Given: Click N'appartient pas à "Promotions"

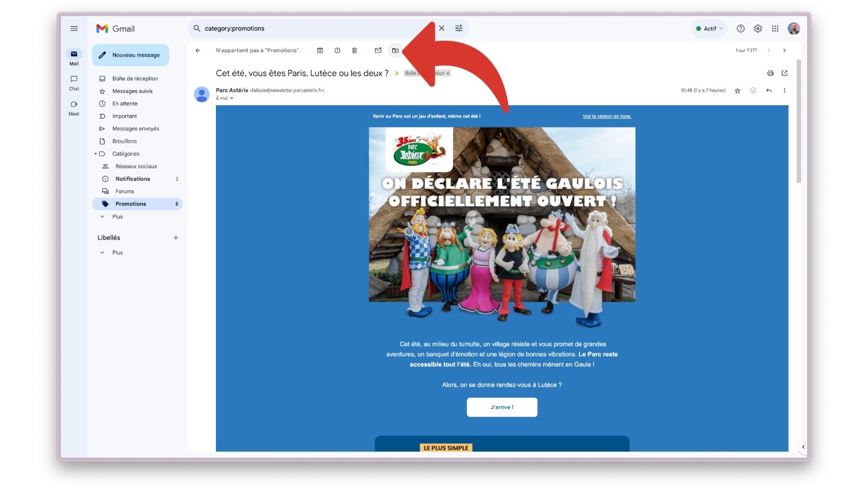Looking at the screenshot, I should pyautogui.click(x=258, y=50).
